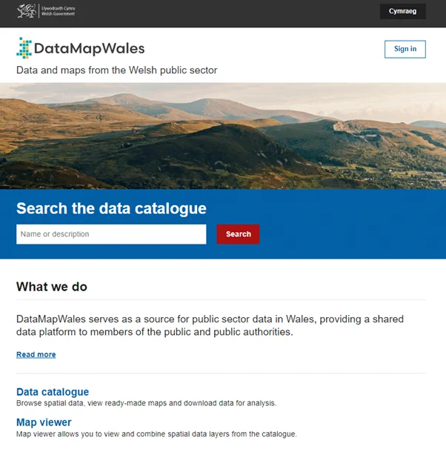Open the Data catalogue link

(x=53, y=392)
